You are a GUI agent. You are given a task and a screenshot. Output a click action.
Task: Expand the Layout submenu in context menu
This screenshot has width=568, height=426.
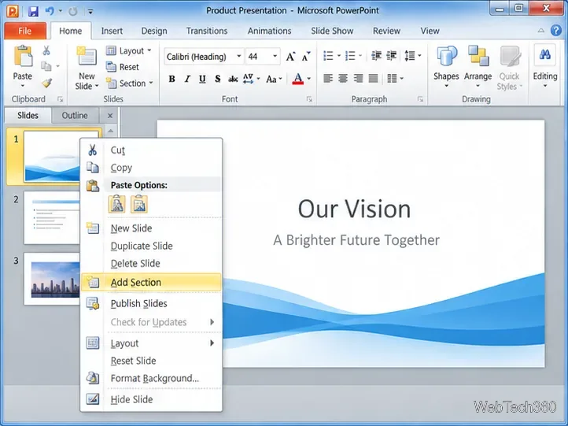151,343
